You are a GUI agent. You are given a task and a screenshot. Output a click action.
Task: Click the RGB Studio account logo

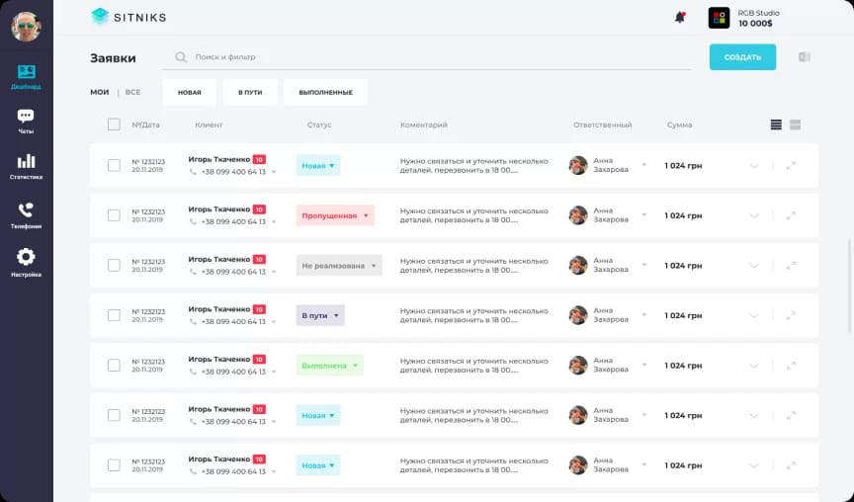point(719,18)
